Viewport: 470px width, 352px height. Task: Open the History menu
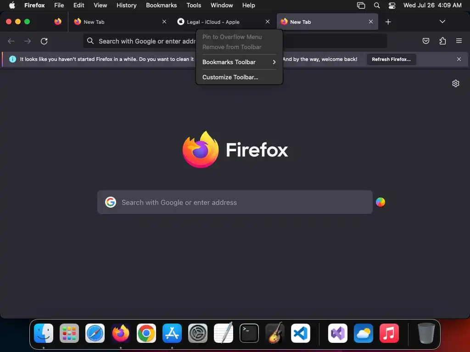[127, 5]
